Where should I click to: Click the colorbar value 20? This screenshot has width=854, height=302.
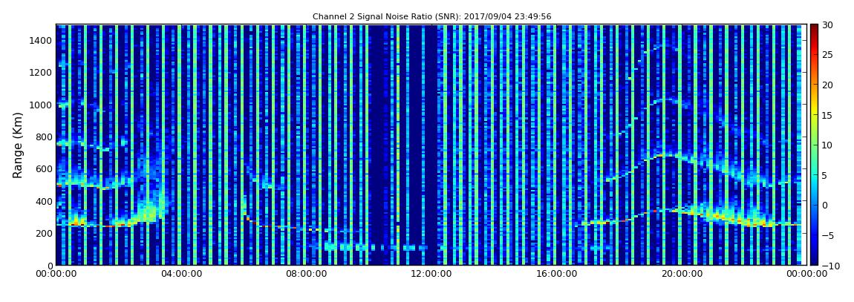827,85
